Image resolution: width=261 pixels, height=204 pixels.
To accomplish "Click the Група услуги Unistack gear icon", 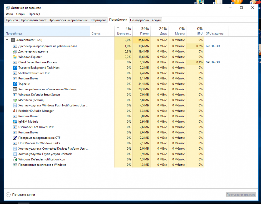I will pyautogui.click(x=15, y=154).
